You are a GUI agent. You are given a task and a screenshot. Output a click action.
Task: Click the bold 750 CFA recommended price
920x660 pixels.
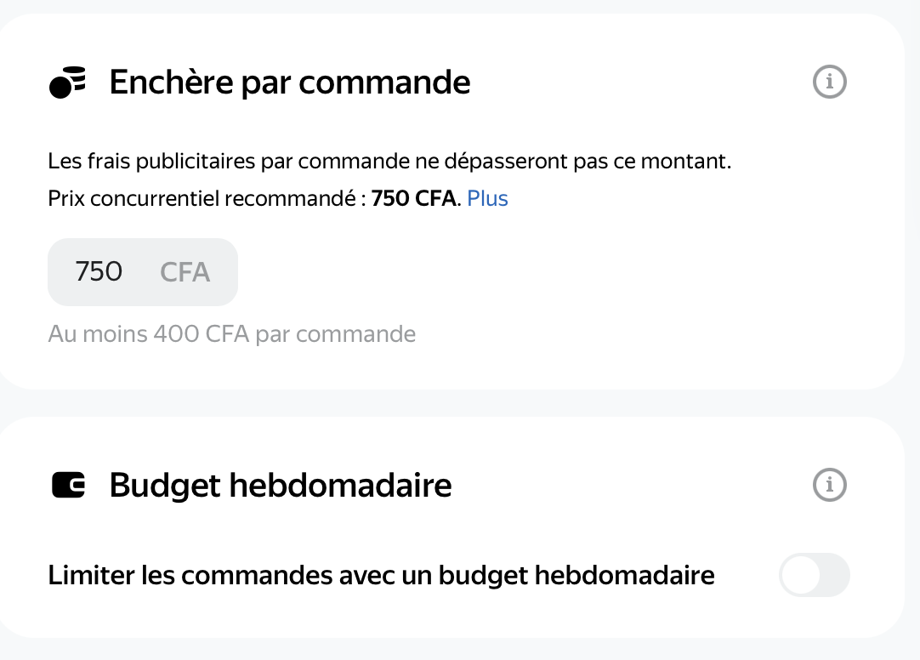pyautogui.click(x=413, y=198)
